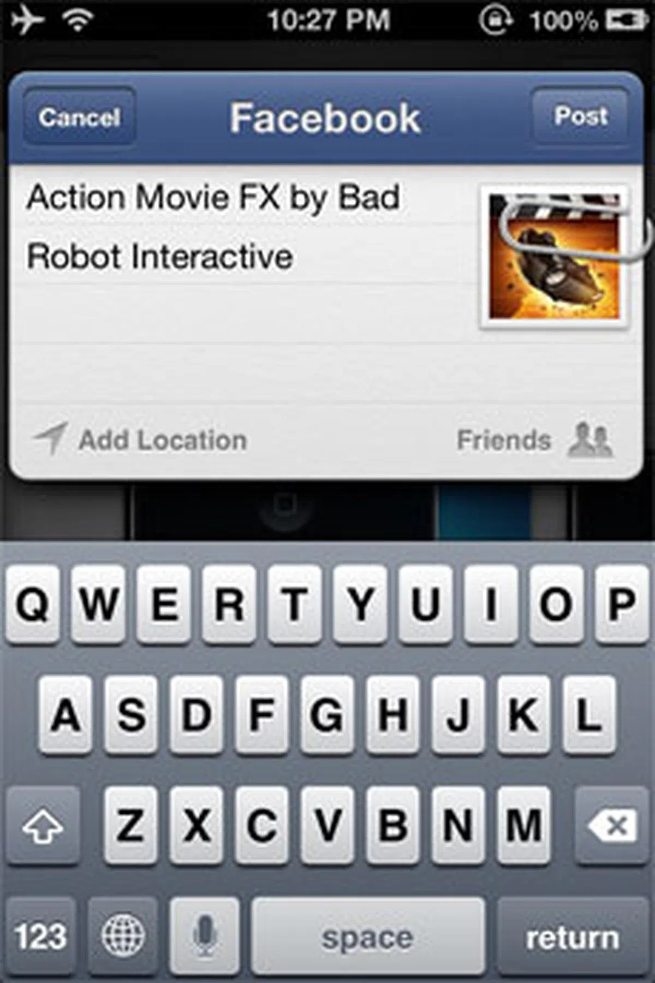Screen dimensions: 655x983
Task: Switch to the 123 numeric keyboard
Action: pyautogui.click(x=40, y=935)
